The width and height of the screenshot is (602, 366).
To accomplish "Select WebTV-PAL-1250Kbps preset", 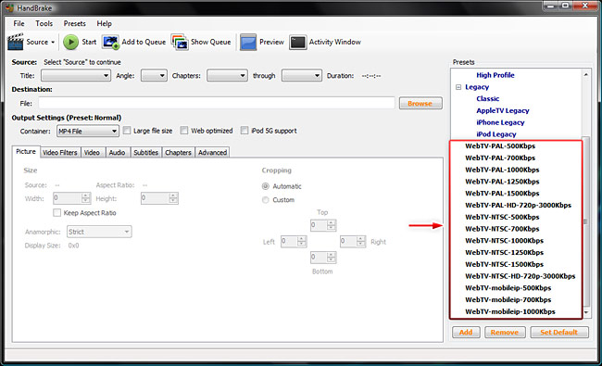I will [502, 182].
